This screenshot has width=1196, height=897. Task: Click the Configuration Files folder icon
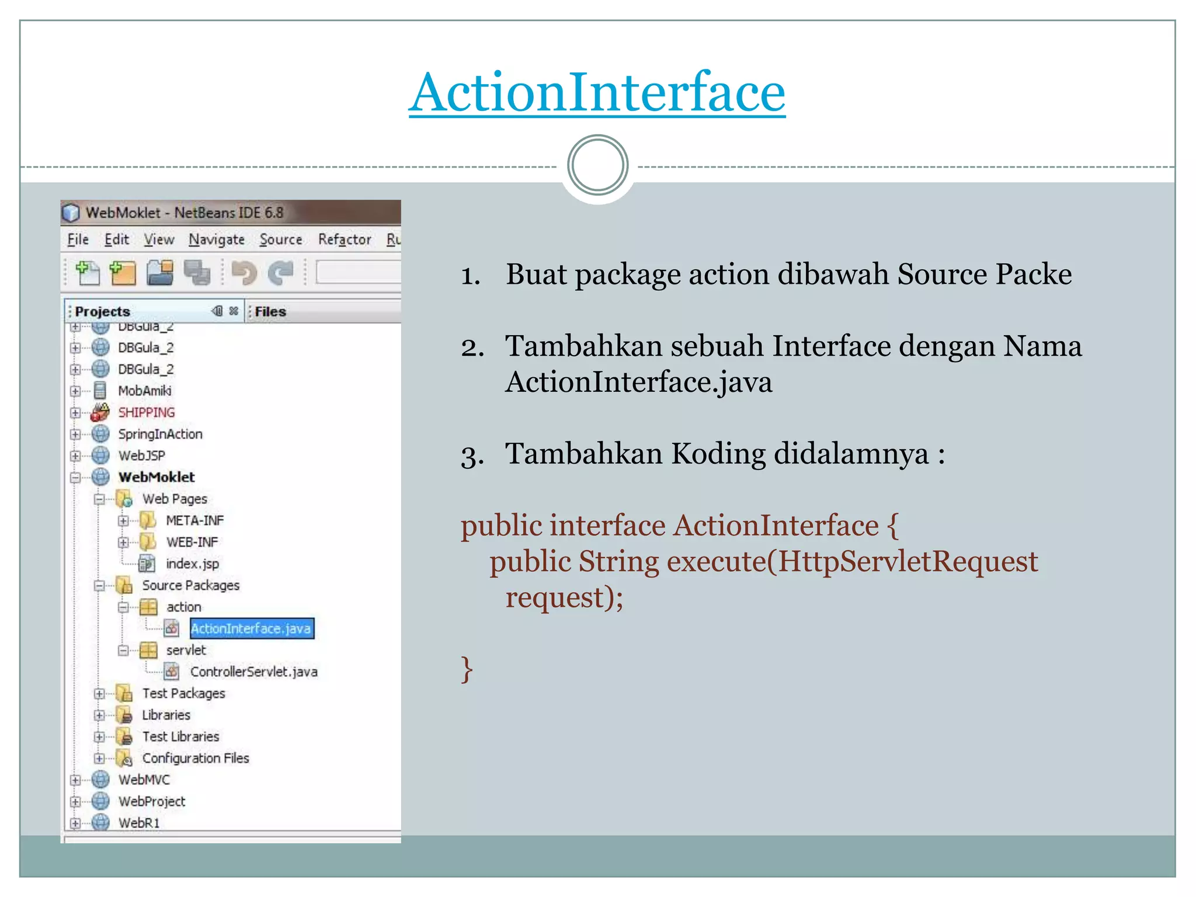124,758
